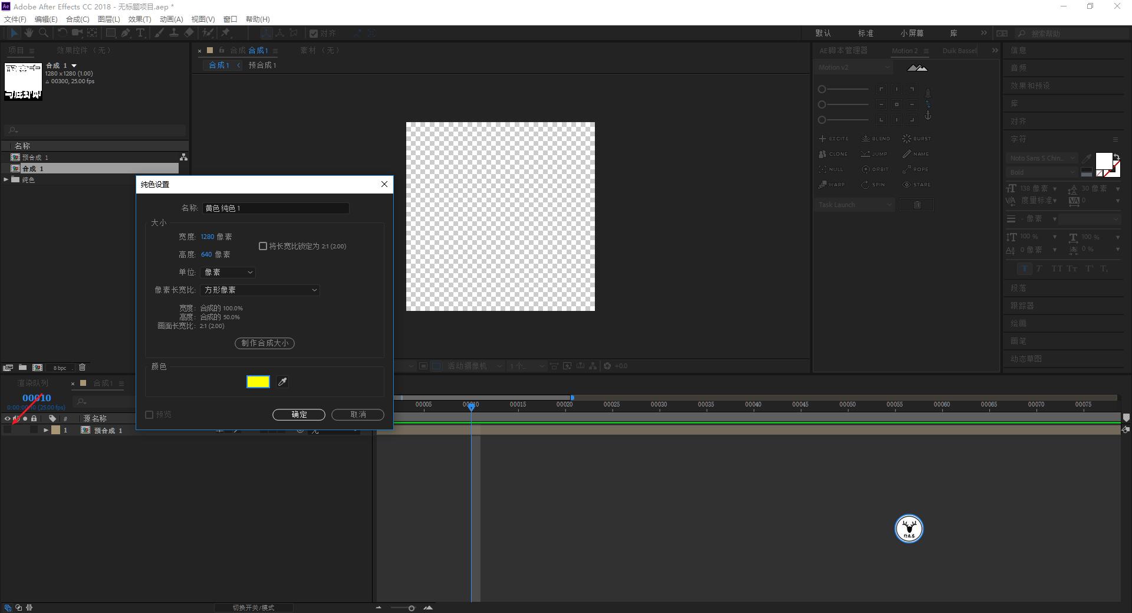
Task: Select the Puppet Pin tool
Action: click(x=226, y=33)
